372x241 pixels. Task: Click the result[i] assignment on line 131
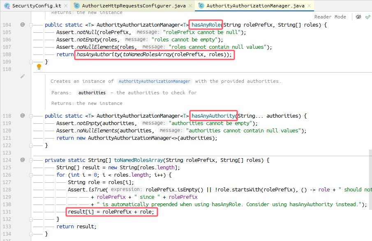click(111, 211)
